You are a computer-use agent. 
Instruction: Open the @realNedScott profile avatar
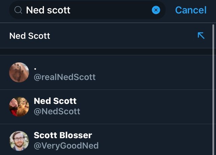click(x=19, y=72)
